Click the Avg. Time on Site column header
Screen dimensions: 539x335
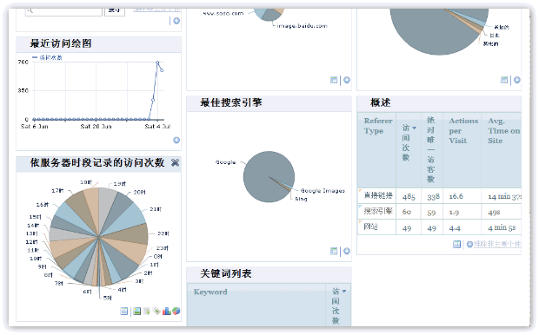(x=504, y=131)
